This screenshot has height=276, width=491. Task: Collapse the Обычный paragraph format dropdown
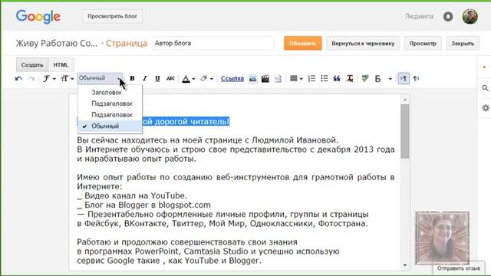(100, 78)
